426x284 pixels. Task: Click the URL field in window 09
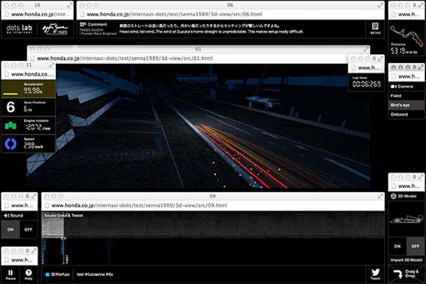(212, 205)
